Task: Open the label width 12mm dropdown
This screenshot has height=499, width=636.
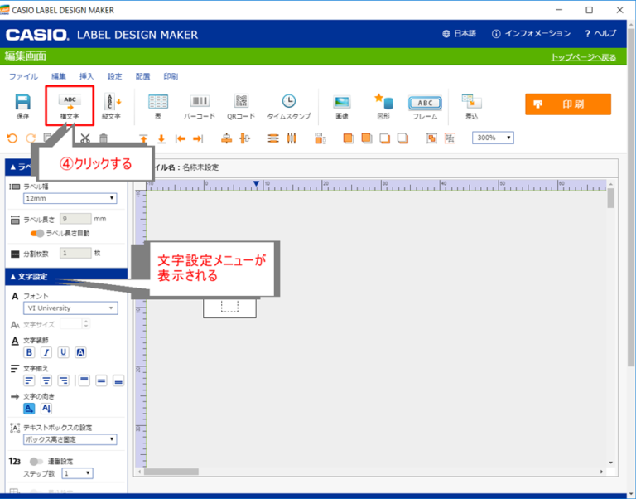Action: point(70,199)
